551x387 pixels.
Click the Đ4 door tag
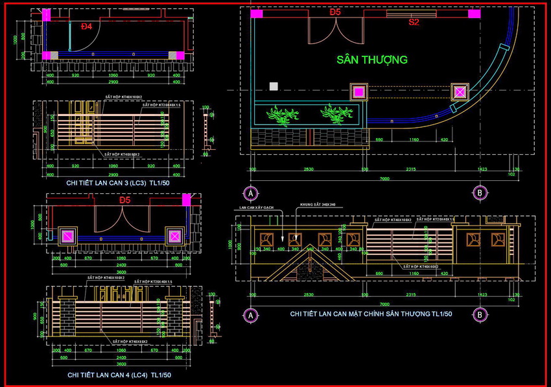pos(87,27)
